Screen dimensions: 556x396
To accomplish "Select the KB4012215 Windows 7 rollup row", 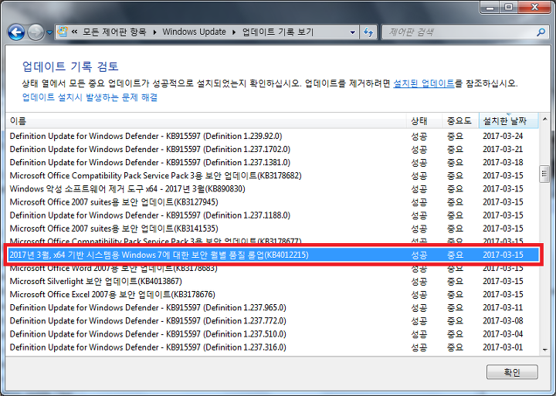I will point(273,255).
